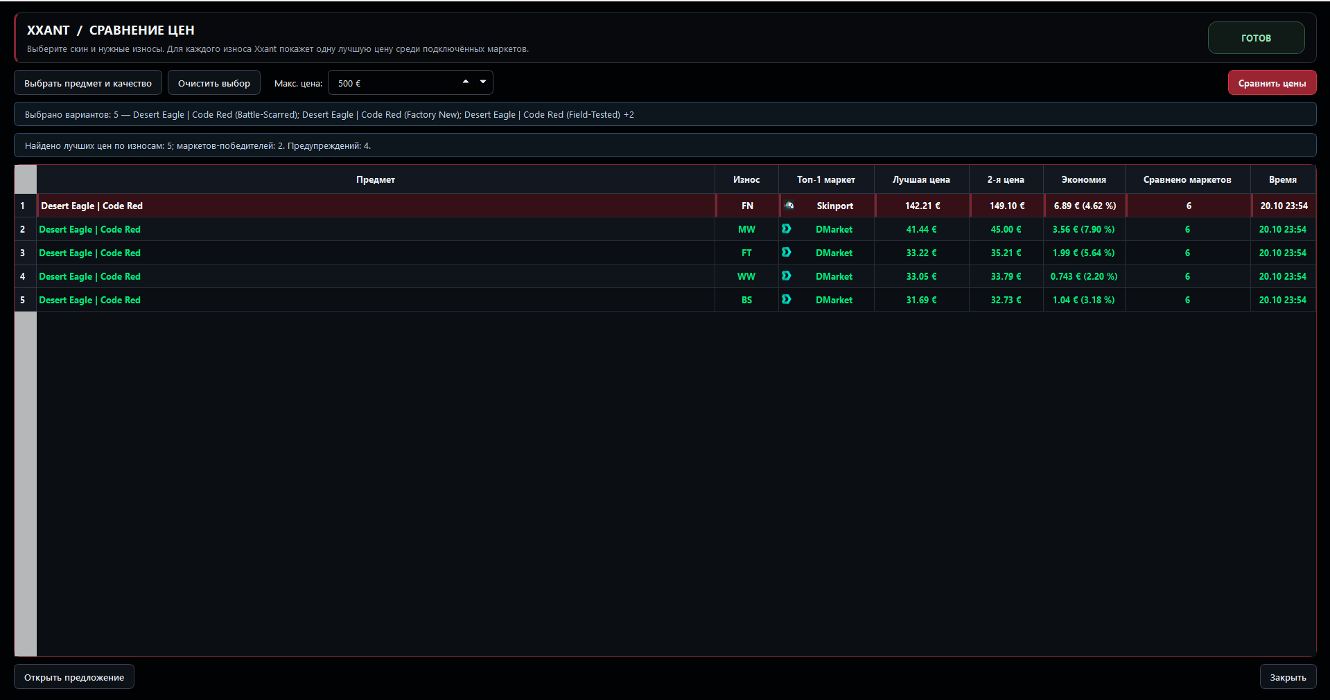The image size is (1330, 700).
Task: Sort by Экономия column header
Action: pyautogui.click(x=1084, y=179)
